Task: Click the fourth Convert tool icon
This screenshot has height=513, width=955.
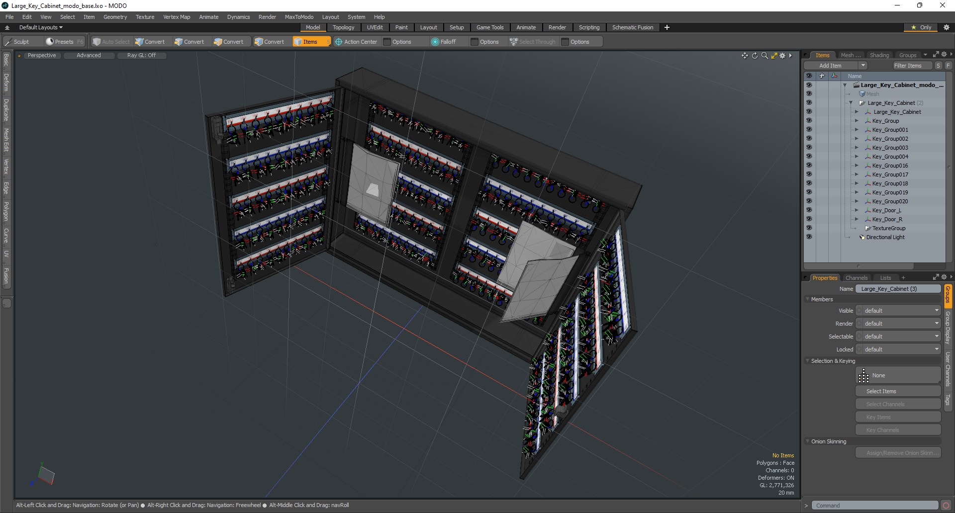Action: [x=258, y=42]
